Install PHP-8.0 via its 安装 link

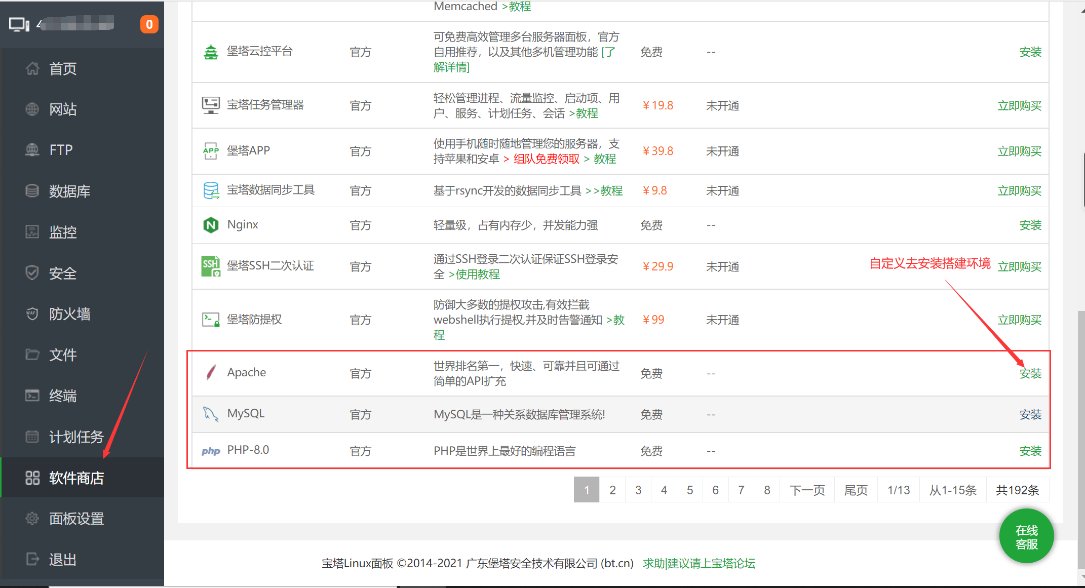(1030, 451)
